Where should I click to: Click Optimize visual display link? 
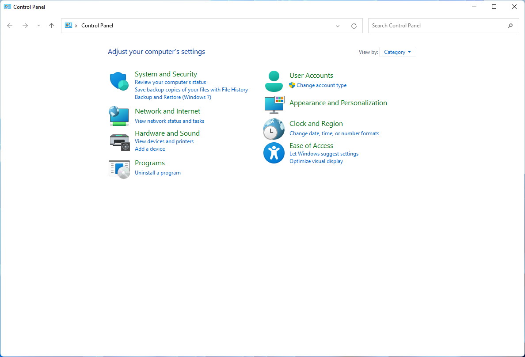pos(316,161)
